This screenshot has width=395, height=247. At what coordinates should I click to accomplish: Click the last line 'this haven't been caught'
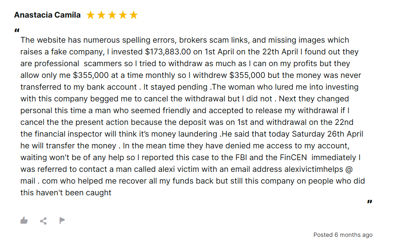pos(66,193)
